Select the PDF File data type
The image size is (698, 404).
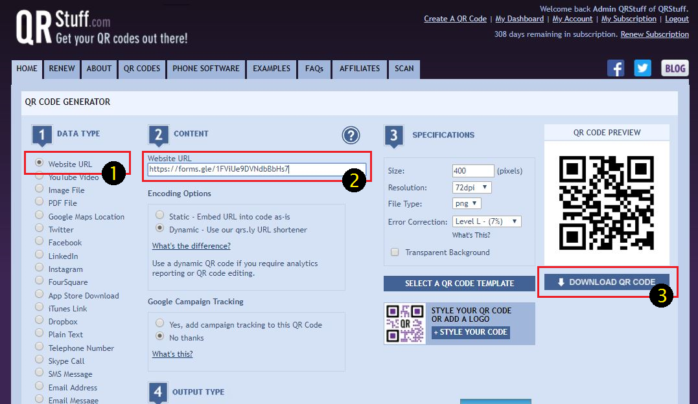coord(39,201)
